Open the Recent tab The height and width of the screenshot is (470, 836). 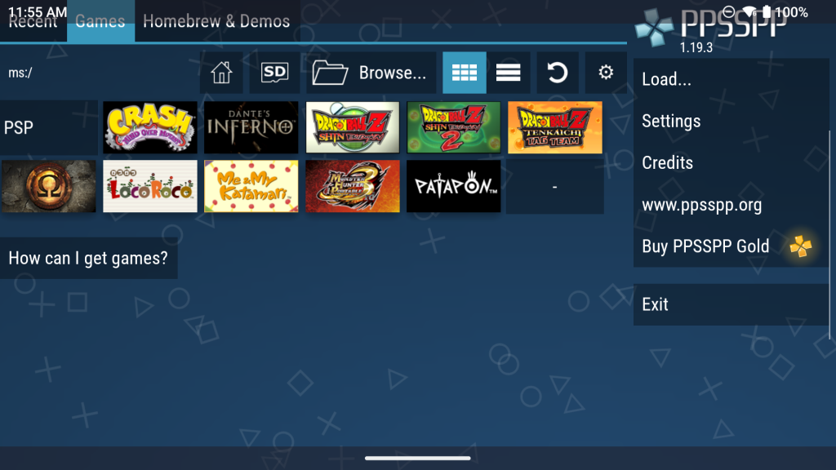click(33, 20)
